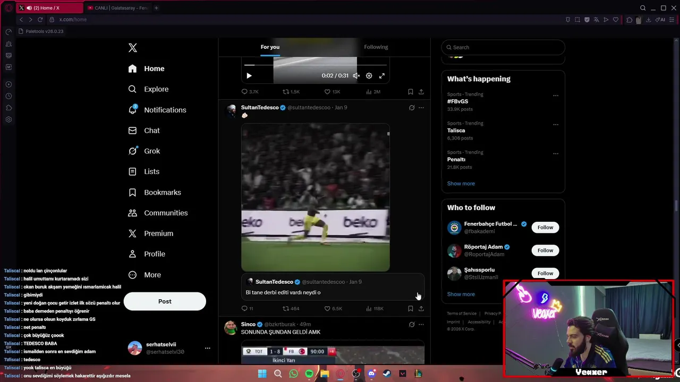Repost SultanTedesco's post with 464 reposts

[x=291, y=308]
